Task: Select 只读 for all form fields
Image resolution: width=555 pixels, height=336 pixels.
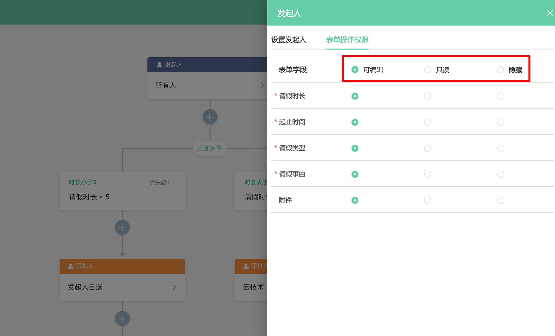Action: pyautogui.click(x=428, y=70)
